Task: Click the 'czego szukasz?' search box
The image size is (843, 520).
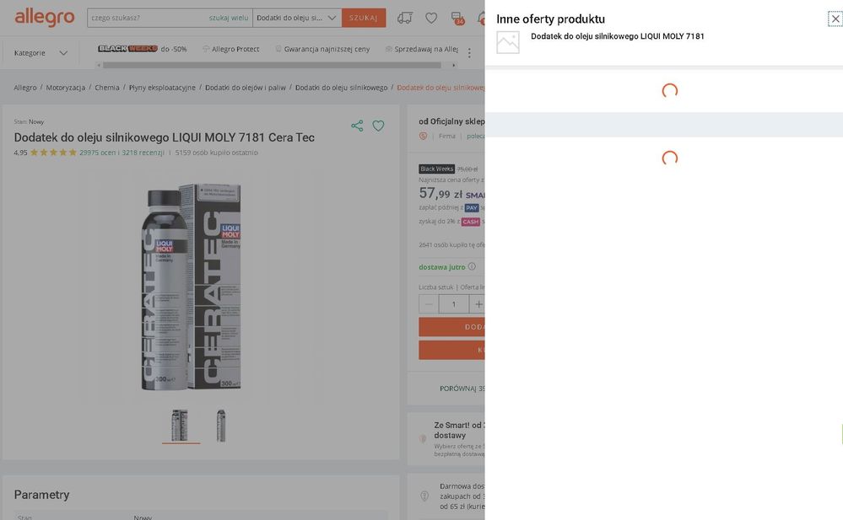Action: pyautogui.click(x=147, y=18)
